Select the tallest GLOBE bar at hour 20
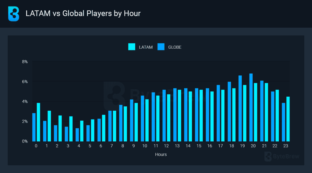312x173 pixels. point(251,107)
